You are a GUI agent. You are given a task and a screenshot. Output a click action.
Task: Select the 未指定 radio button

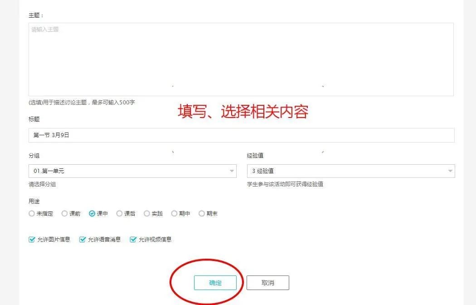coord(32,213)
